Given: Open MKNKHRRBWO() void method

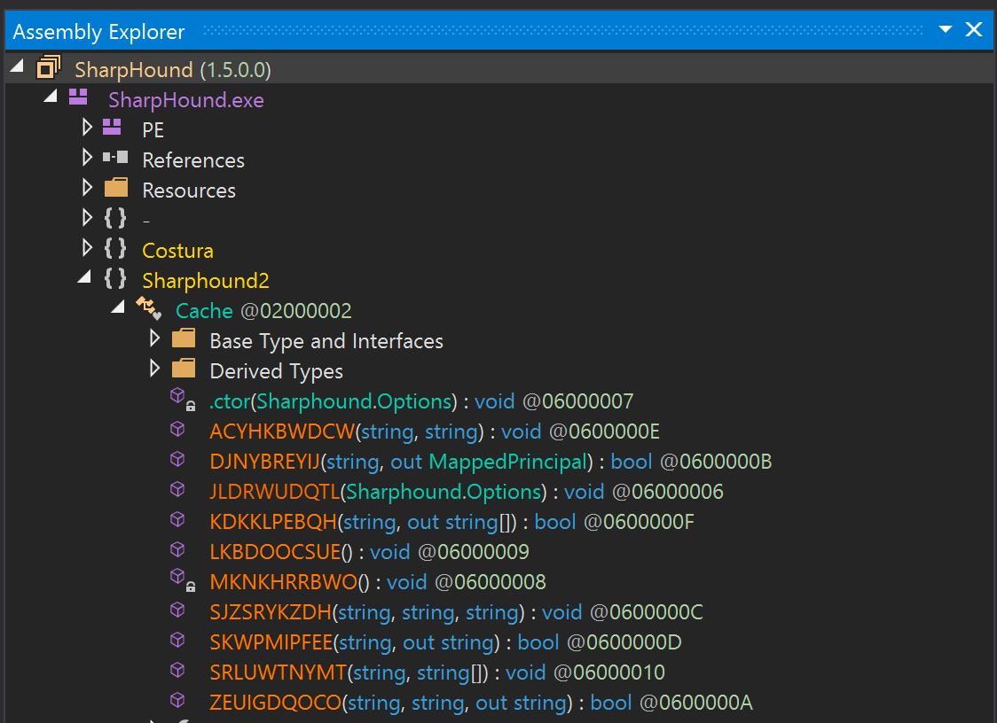Looking at the screenshot, I should tap(378, 582).
